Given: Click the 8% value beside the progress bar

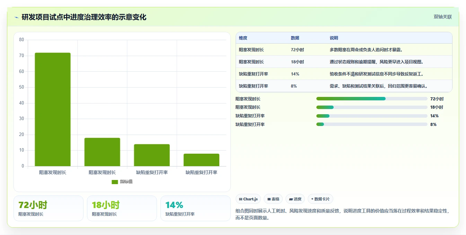Looking at the screenshot, I should (433, 125).
